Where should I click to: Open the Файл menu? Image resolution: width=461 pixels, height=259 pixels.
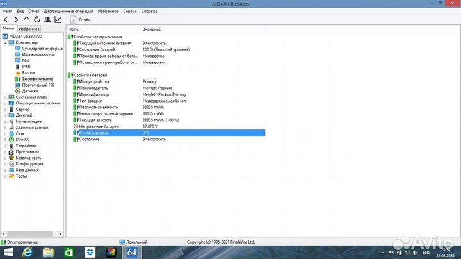click(x=7, y=11)
